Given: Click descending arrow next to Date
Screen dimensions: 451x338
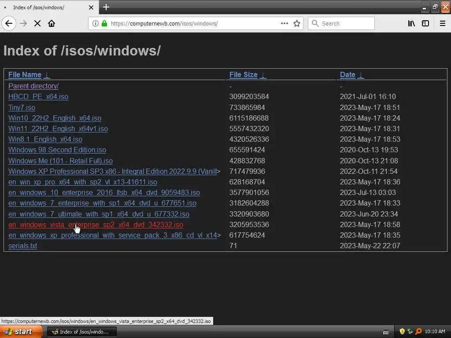Looking at the screenshot, I should [x=360, y=75].
